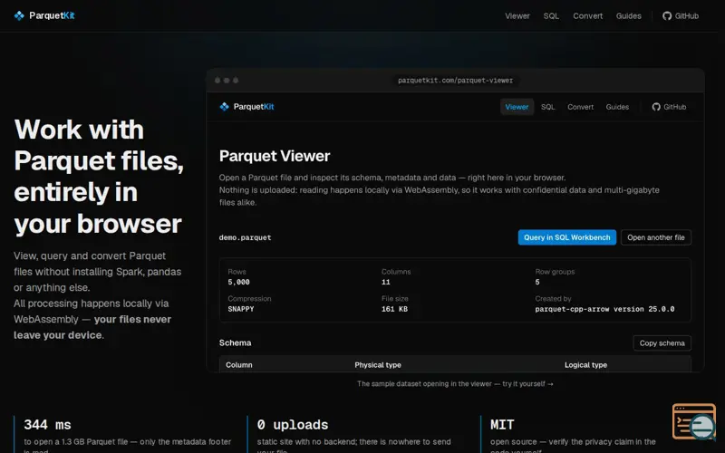
Task: Click the demo.parquet file name
Action: 245,237
